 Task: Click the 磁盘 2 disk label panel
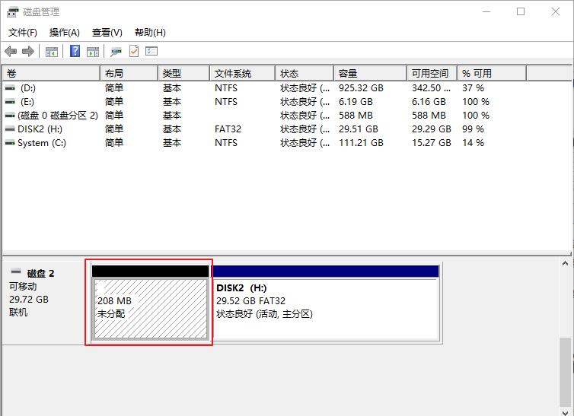[x=43, y=302]
